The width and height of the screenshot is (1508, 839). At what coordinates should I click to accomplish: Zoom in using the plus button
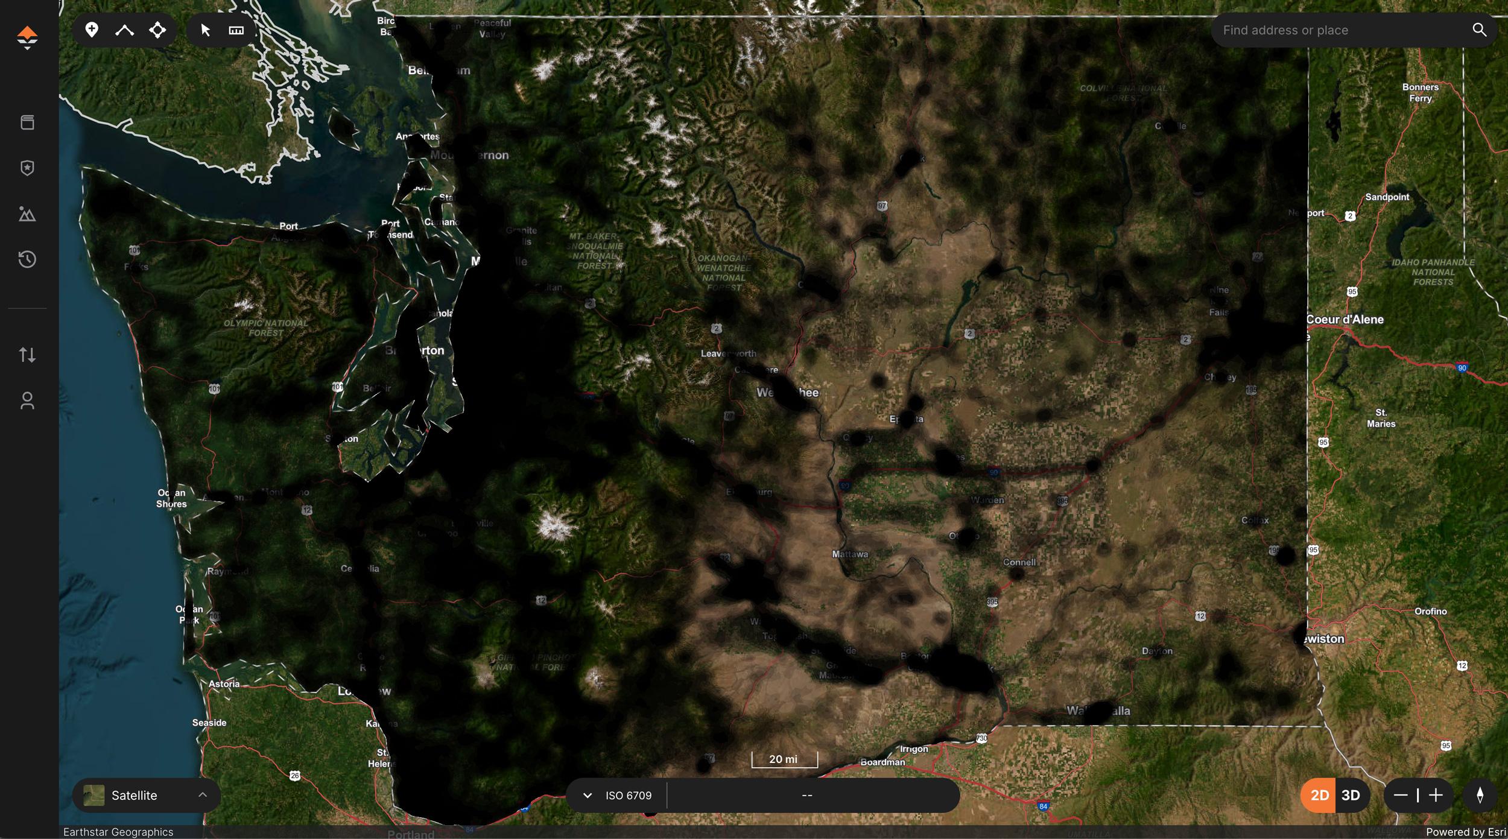pyautogui.click(x=1438, y=795)
